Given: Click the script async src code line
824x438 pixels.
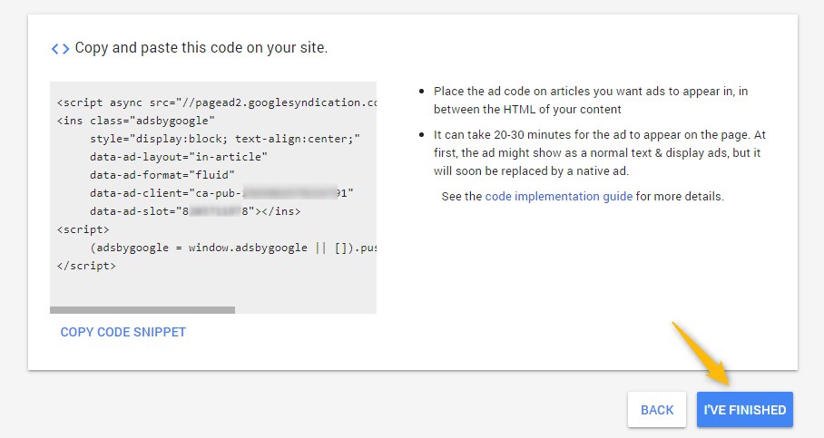Looking at the screenshot, I should [216, 103].
